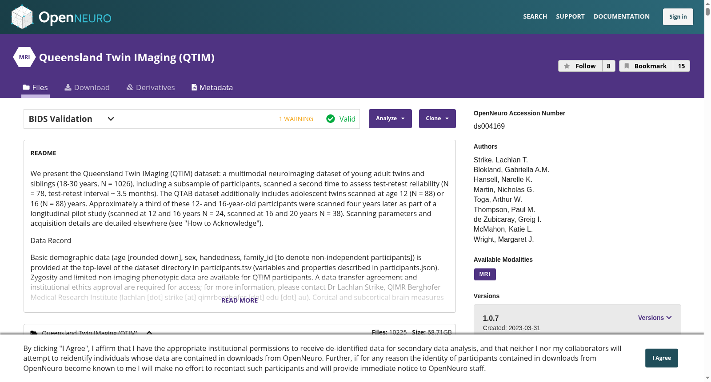Switch to the Metadata tab
Screen dimensions: 711x382
pos(212,87)
